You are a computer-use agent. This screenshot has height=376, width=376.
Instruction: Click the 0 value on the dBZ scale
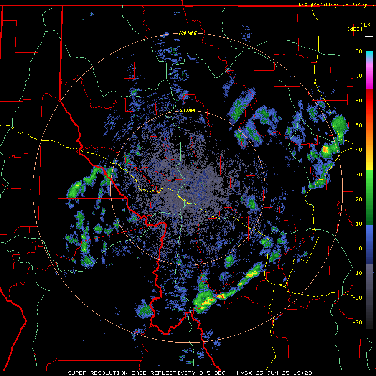coord(361,249)
